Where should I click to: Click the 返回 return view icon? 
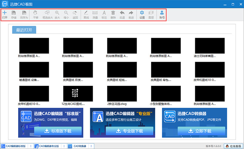pyautogui.click(x=75, y=13)
